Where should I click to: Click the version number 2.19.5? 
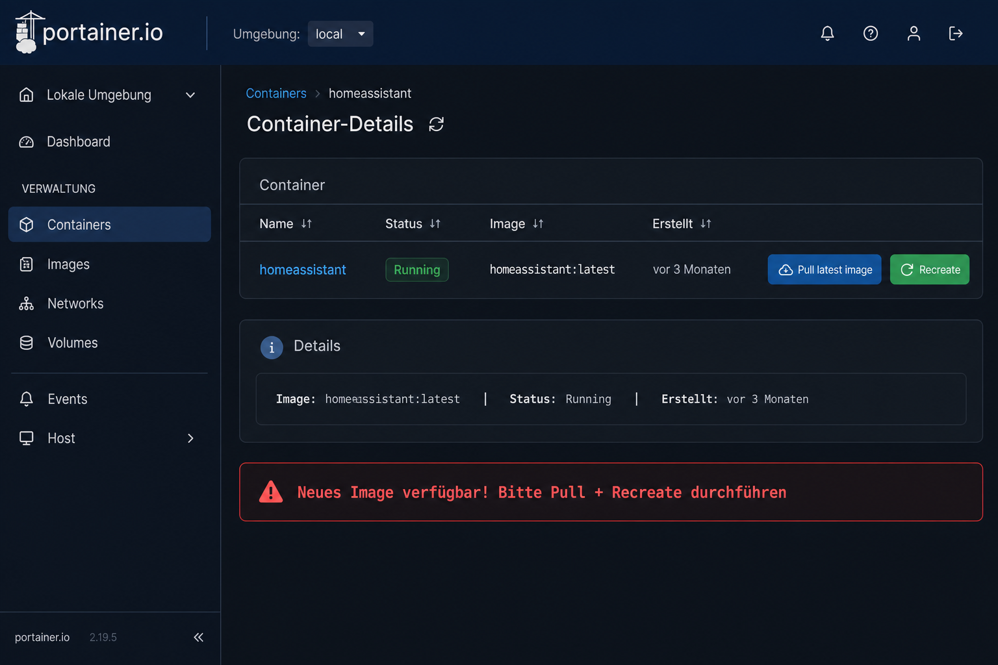pos(103,637)
